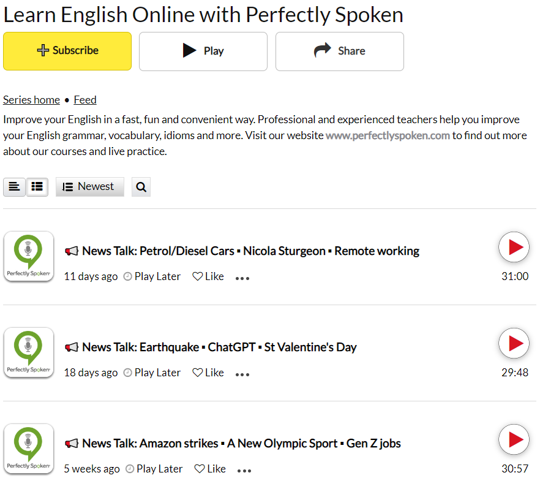Open the Series home link
540x478 pixels.
click(x=31, y=100)
